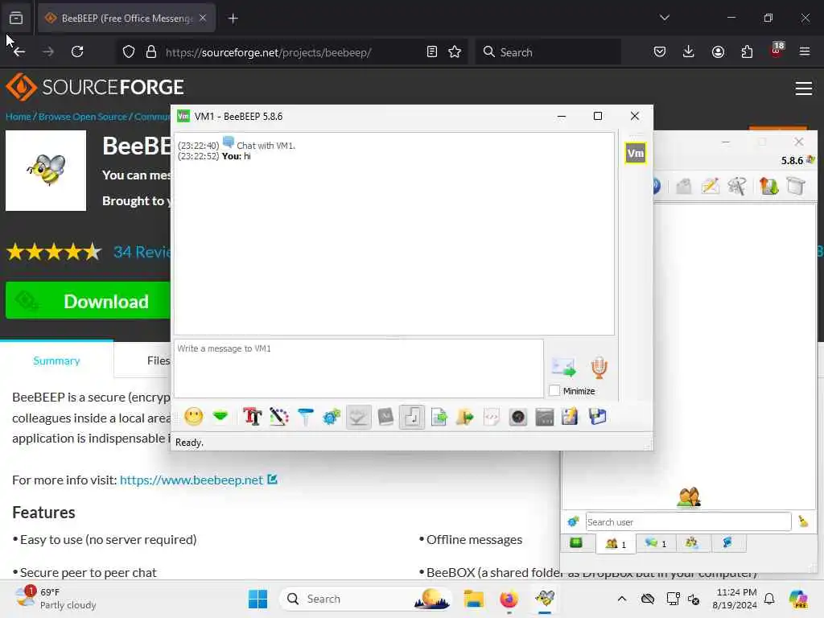Click the Browse Open Source breadcrumb

(83, 116)
